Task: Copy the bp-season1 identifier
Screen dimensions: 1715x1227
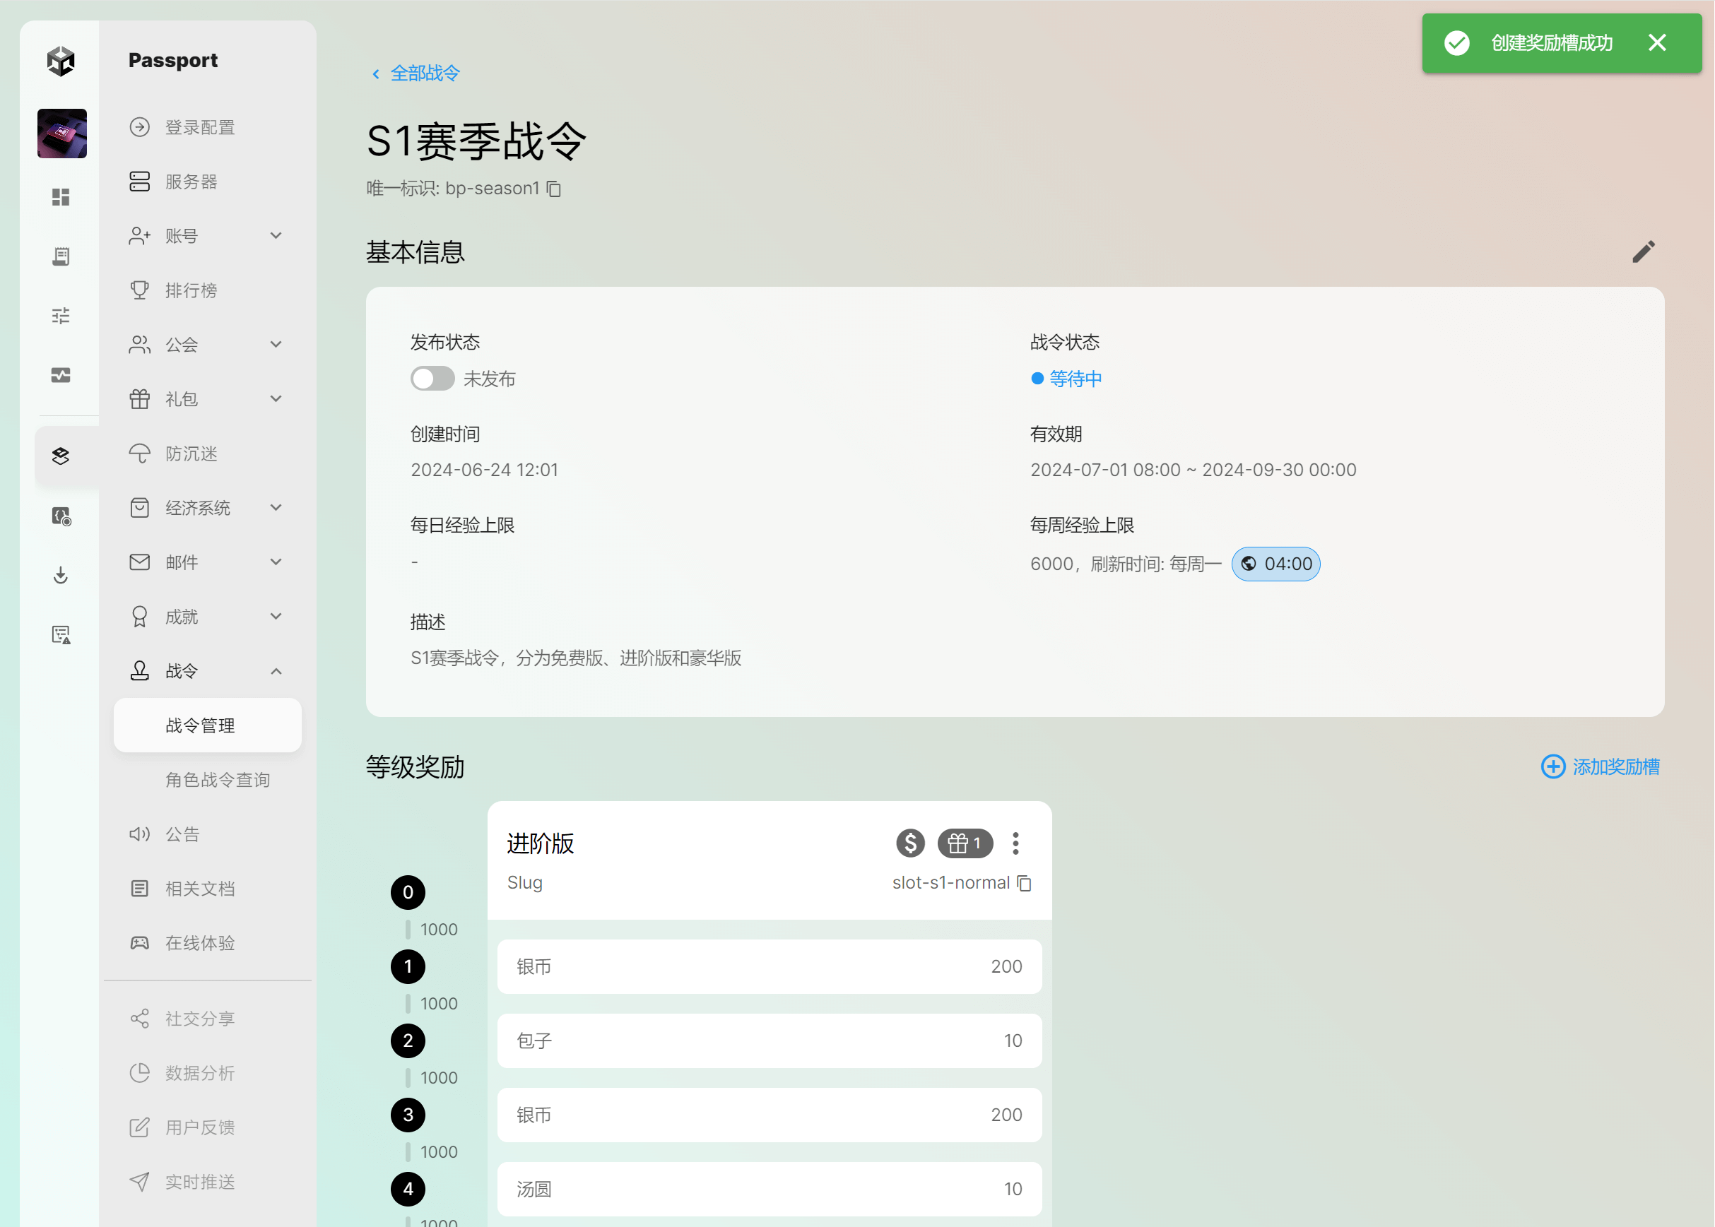Action: (x=553, y=189)
